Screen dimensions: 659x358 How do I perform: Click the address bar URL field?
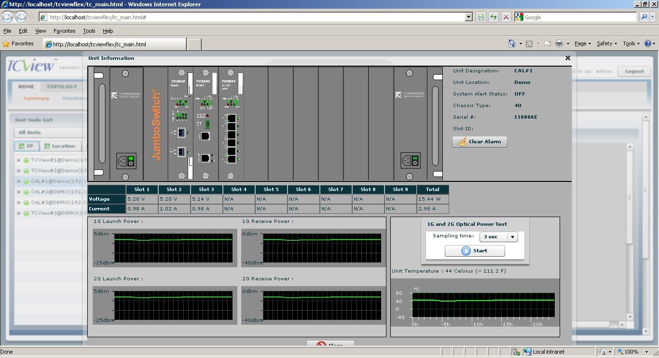click(256, 17)
